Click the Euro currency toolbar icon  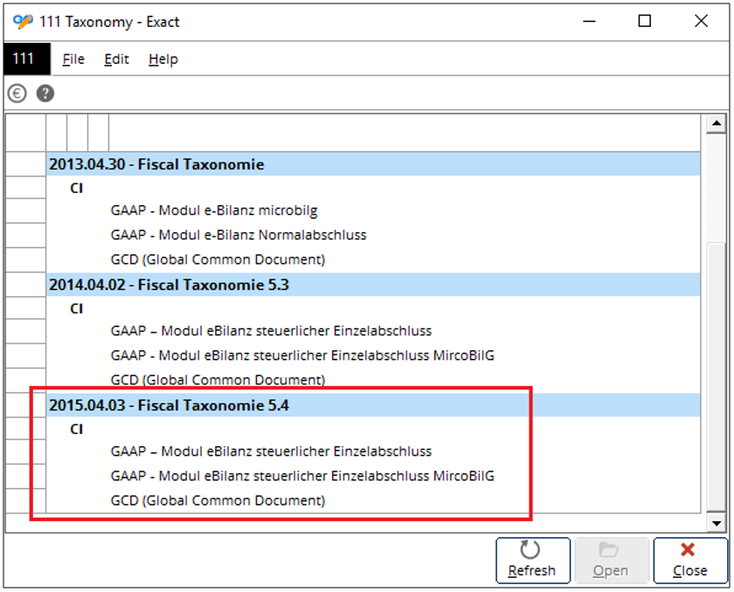tap(17, 93)
